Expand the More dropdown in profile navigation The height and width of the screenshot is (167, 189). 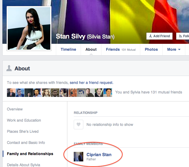pos(174,49)
